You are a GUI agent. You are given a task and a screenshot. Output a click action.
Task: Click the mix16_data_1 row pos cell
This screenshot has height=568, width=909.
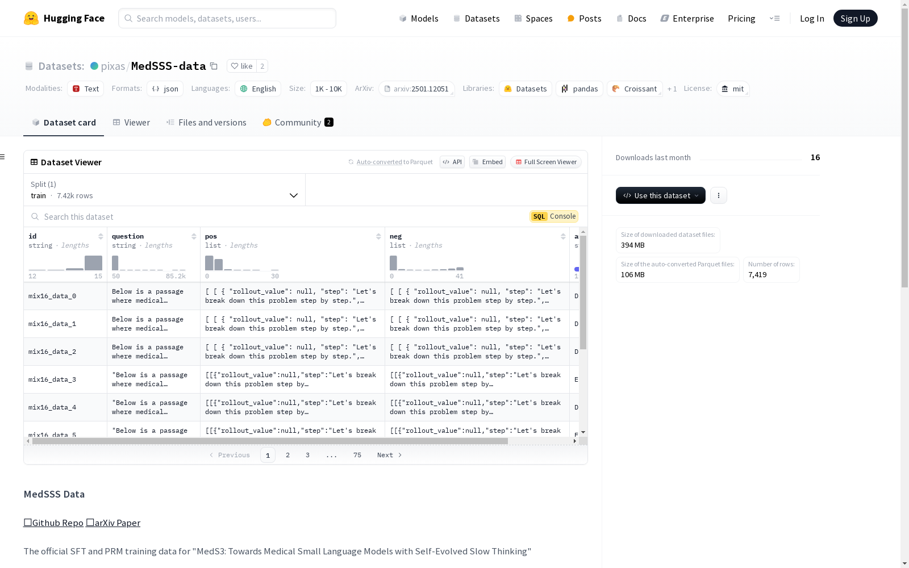click(293, 324)
